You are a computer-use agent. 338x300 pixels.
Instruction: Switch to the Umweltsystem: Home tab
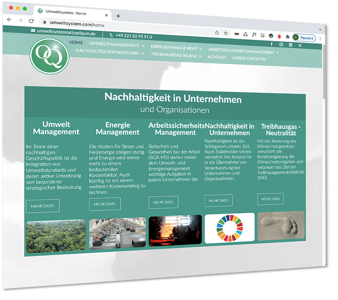pos(73,13)
